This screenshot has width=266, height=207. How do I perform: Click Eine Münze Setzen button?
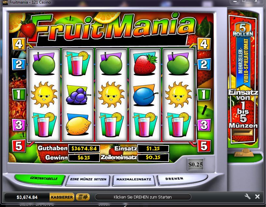(88, 180)
